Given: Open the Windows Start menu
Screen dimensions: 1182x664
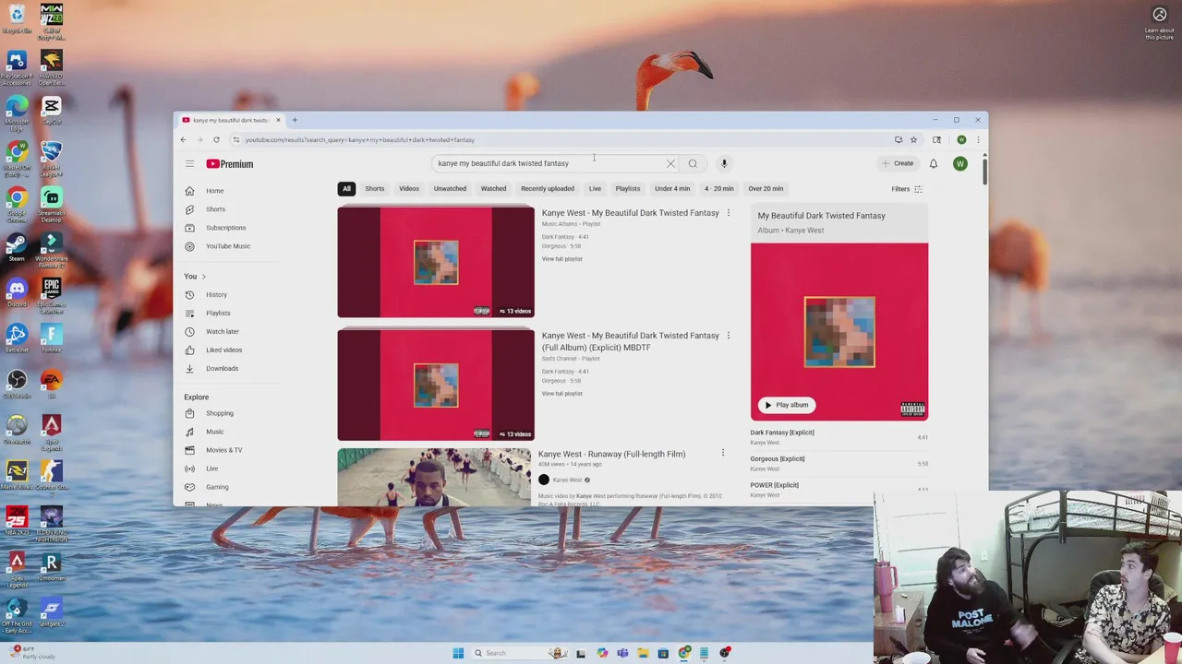Looking at the screenshot, I should [x=458, y=653].
